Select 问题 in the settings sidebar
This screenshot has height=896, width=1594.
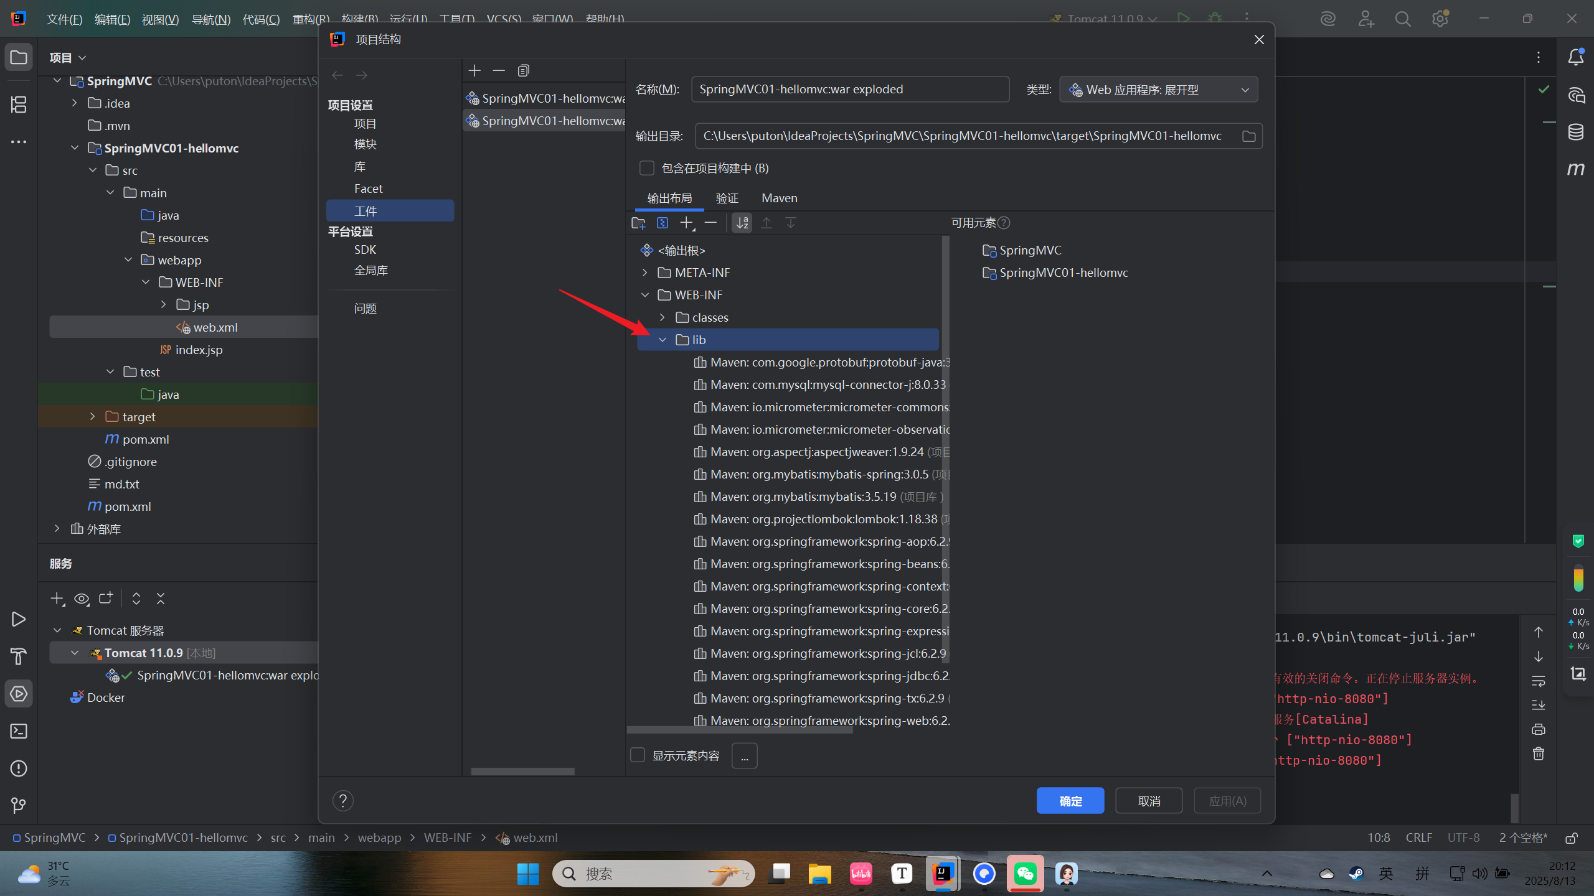click(x=365, y=309)
